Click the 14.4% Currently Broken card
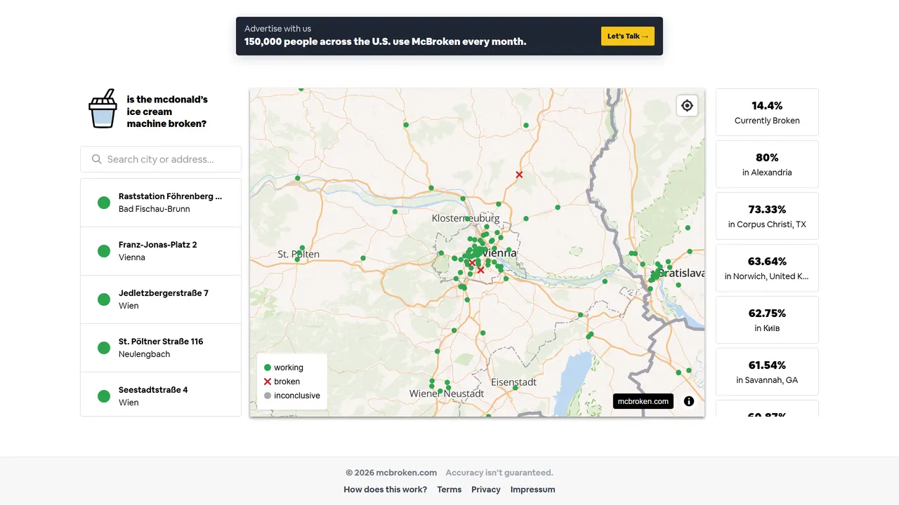 (x=767, y=112)
